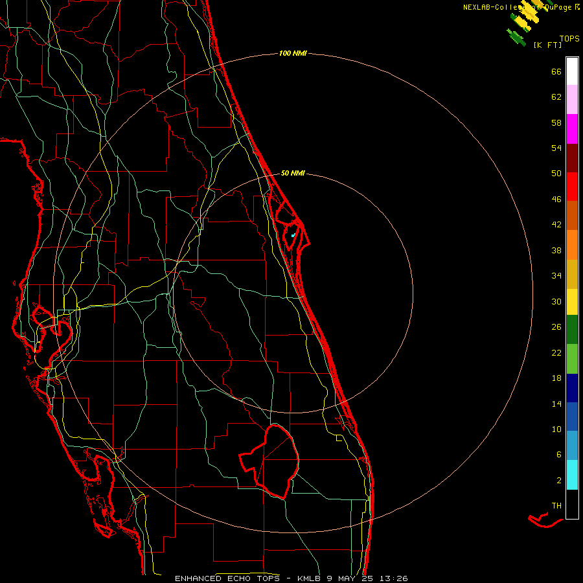Click the '30' legend value label
The width and height of the screenshot is (583, 583).
(556, 301)
